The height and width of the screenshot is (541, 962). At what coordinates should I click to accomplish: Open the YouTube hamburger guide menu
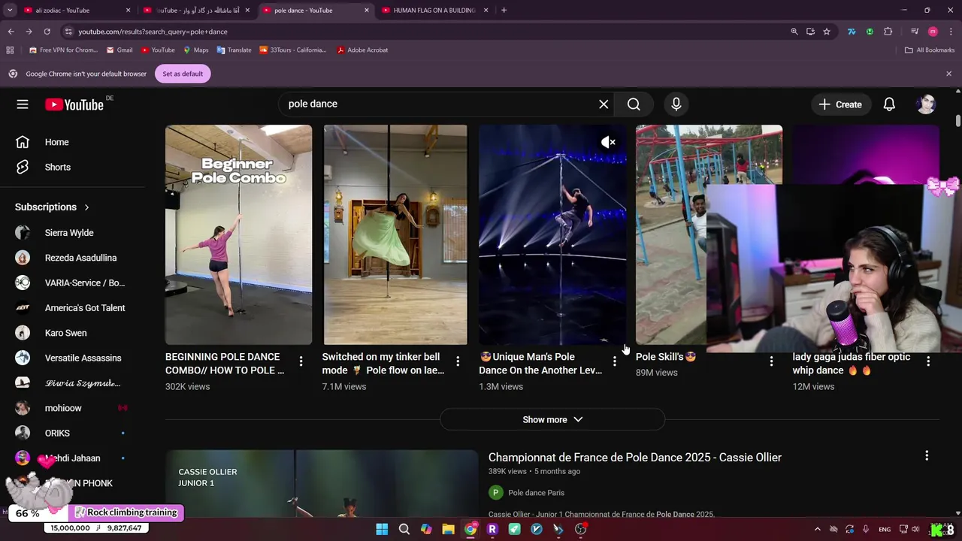(x=23, y=104)
